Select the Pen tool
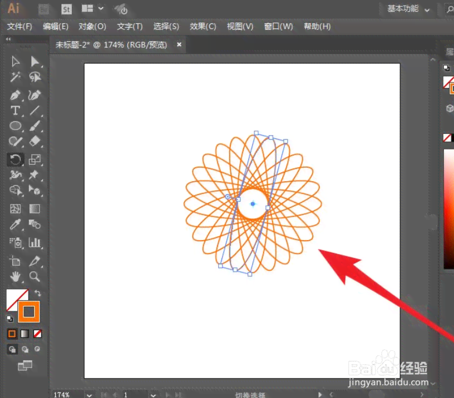Screen dimensions: 454x398 coord(16,95)
